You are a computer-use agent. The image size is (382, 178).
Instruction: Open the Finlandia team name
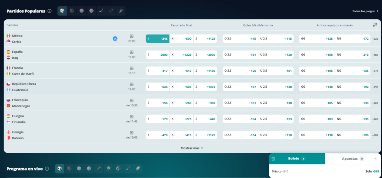click(x=19, y=122)
